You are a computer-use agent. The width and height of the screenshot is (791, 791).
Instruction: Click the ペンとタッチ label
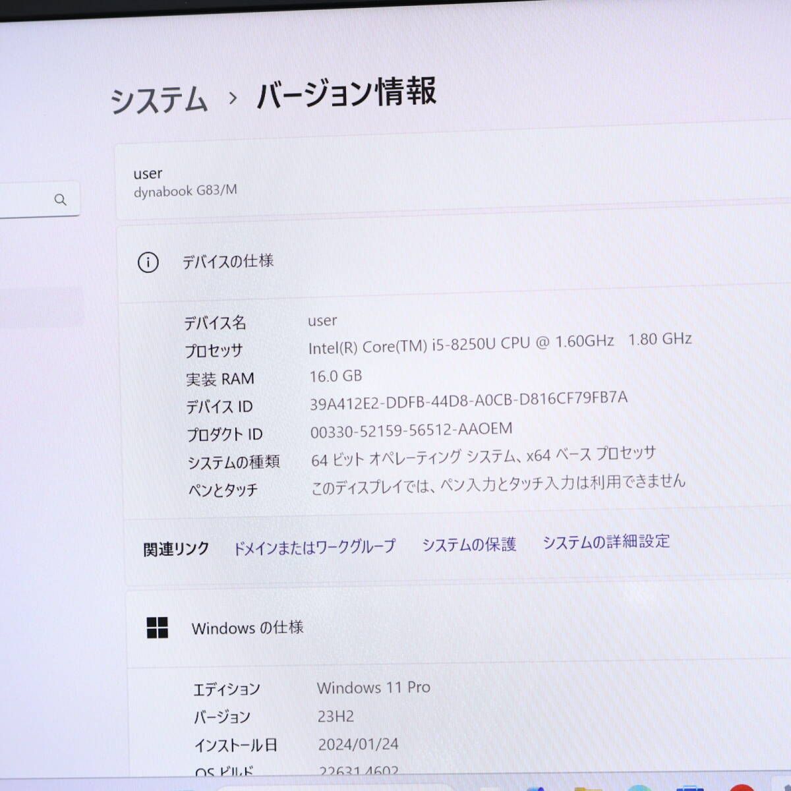pyautogui.click(x=223, y=490)
